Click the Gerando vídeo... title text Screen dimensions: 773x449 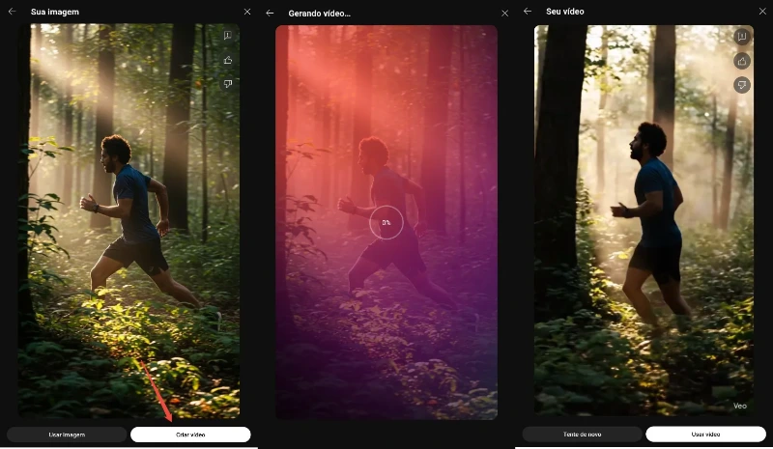point(320,14)
